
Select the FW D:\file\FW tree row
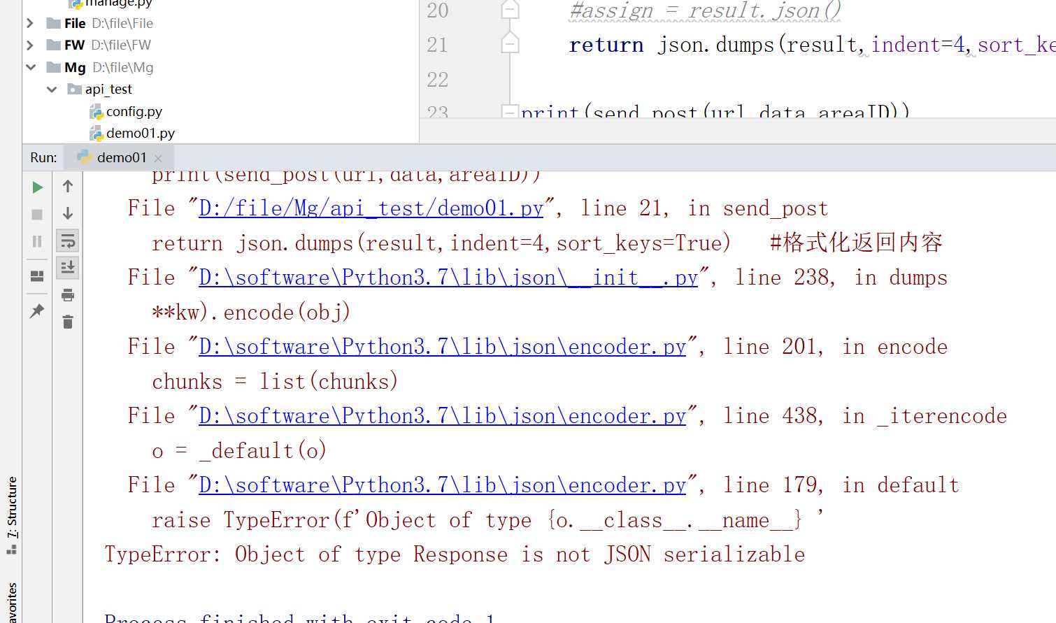coord(220,45)
